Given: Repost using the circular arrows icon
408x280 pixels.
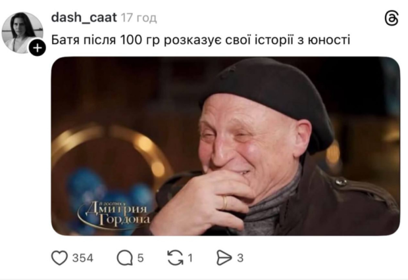Looking at the screenshot, I should [175, 258].
